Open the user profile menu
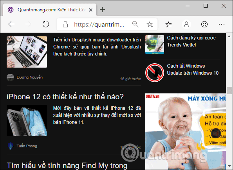Viewport: 233px width, 170px height. click(186, 24)
